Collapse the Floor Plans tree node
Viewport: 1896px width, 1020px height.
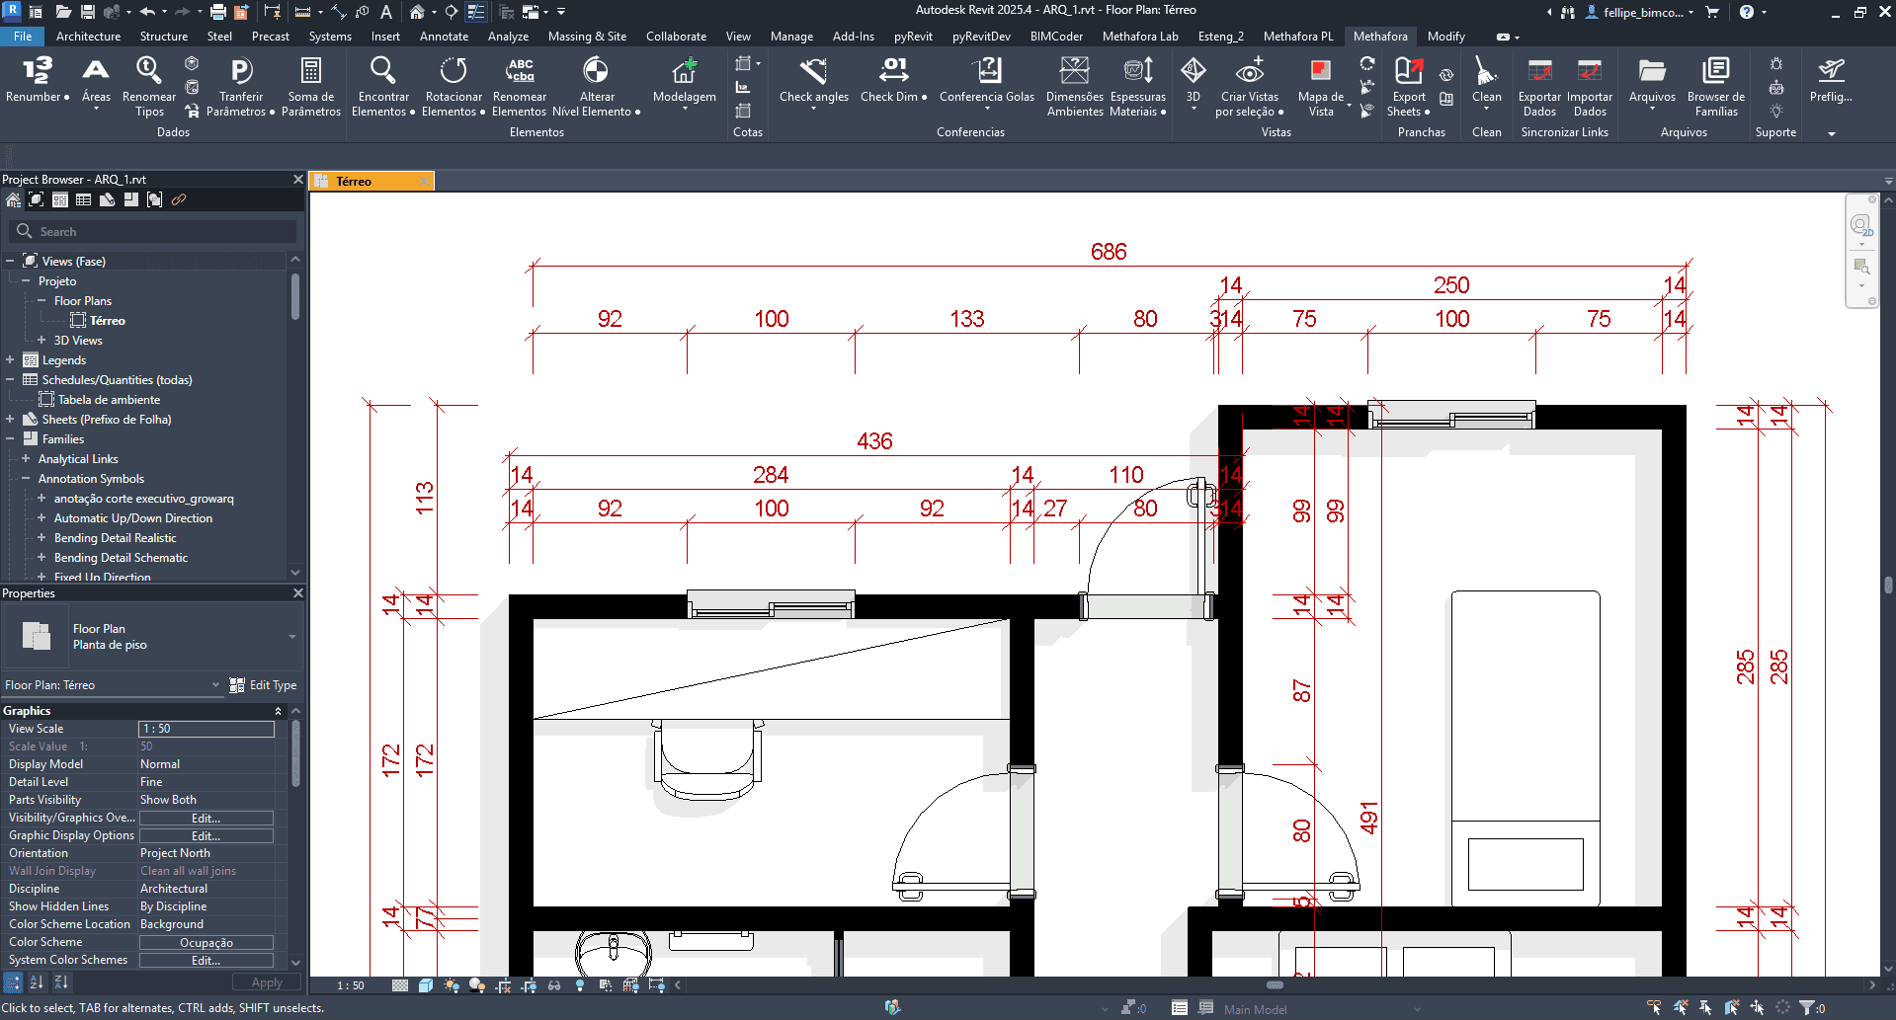pyautogui.click(x=41, y=301)
